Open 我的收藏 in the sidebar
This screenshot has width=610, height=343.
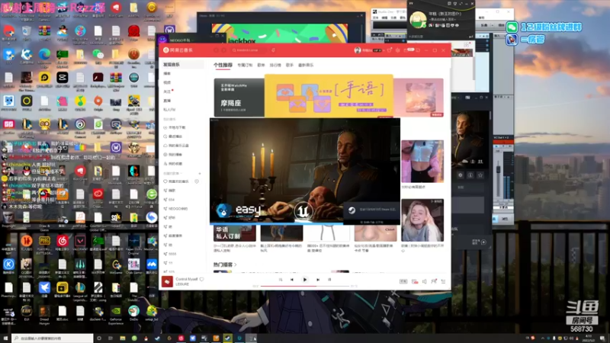tap(174, 164)
